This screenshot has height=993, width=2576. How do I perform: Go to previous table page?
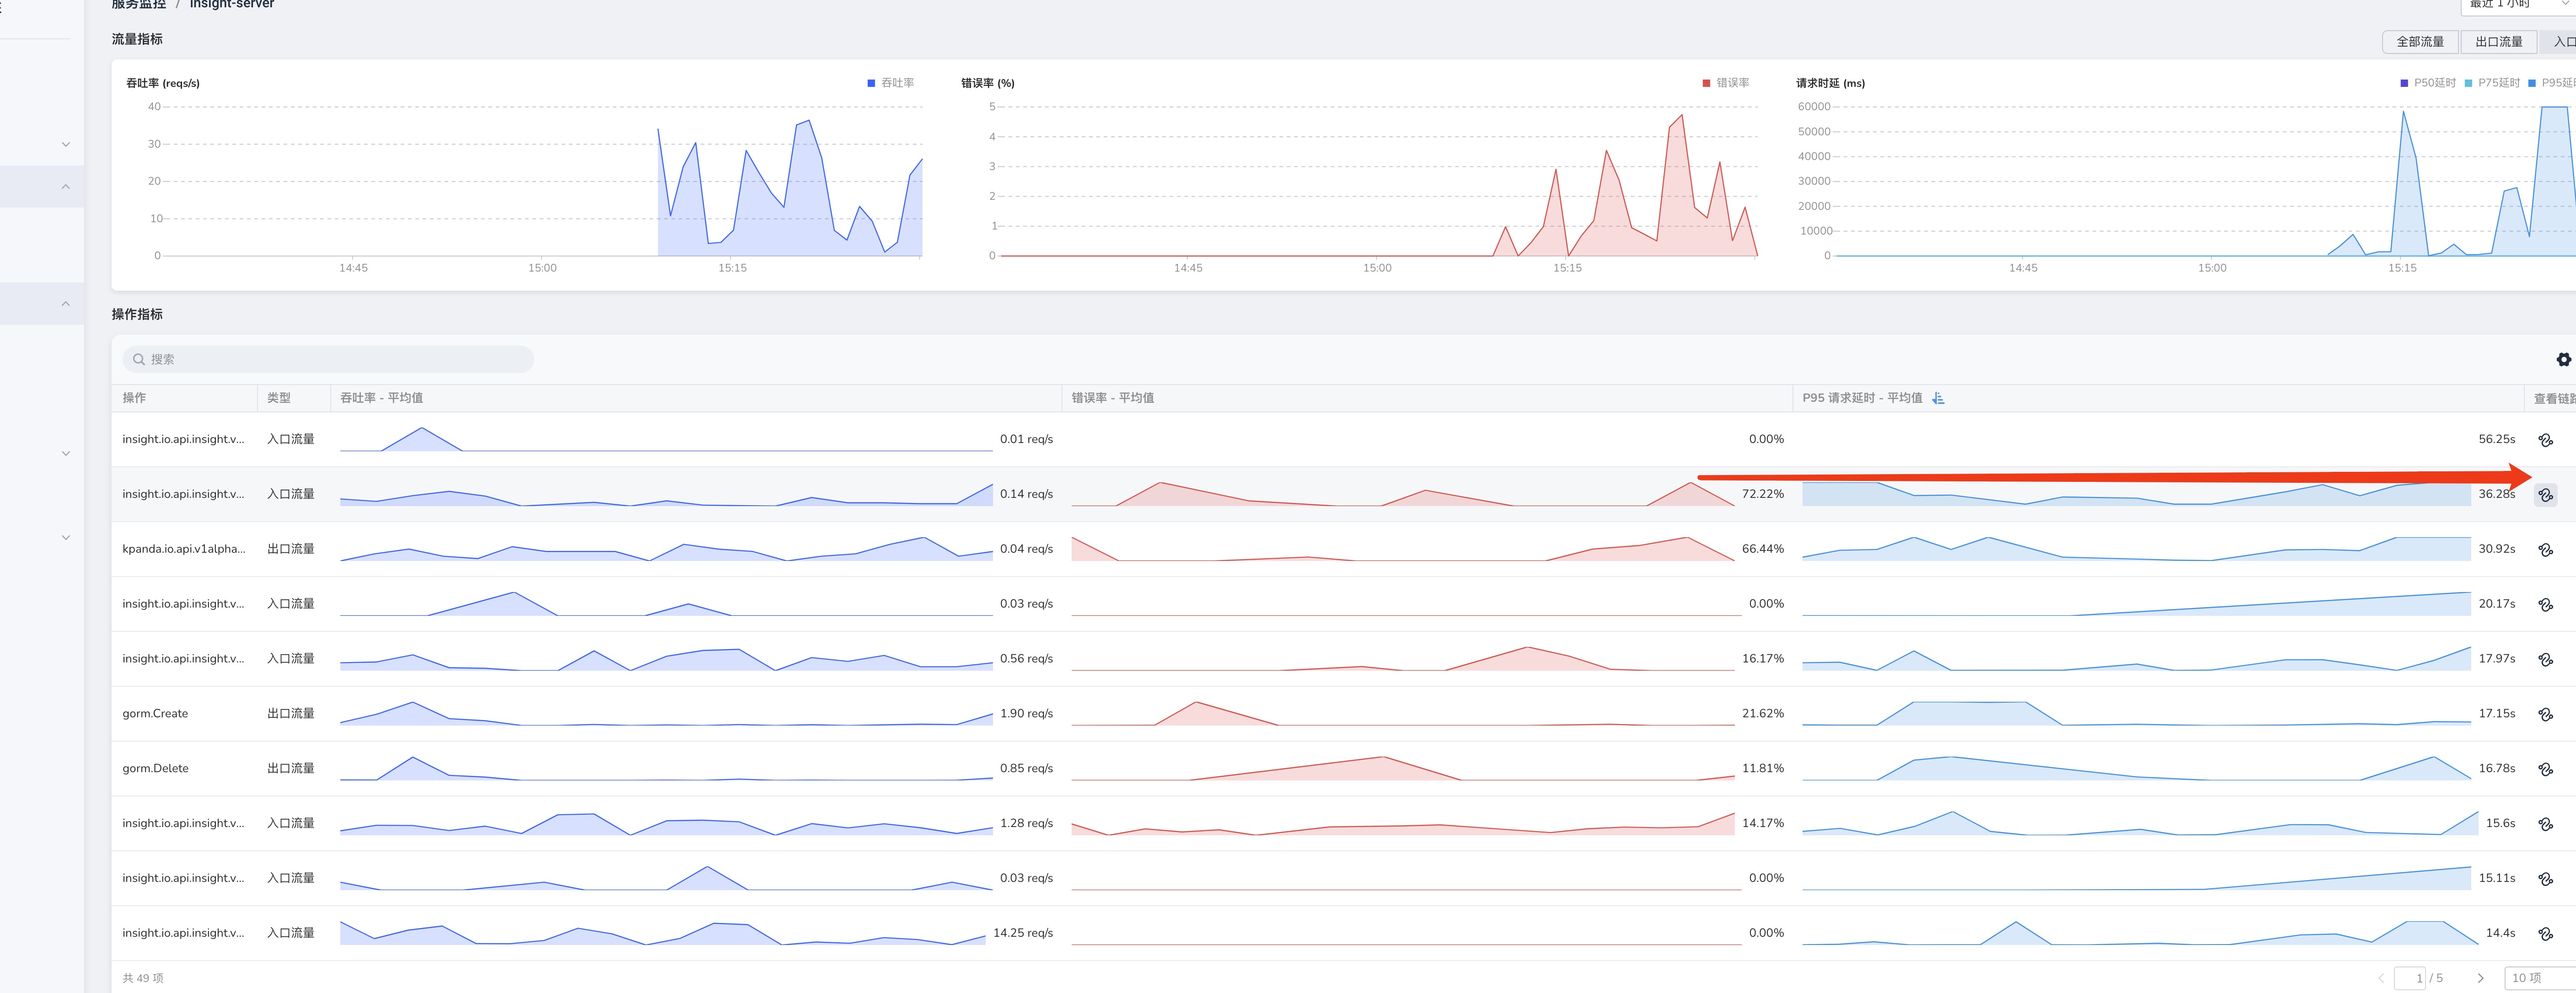(x=2381, y=978)
